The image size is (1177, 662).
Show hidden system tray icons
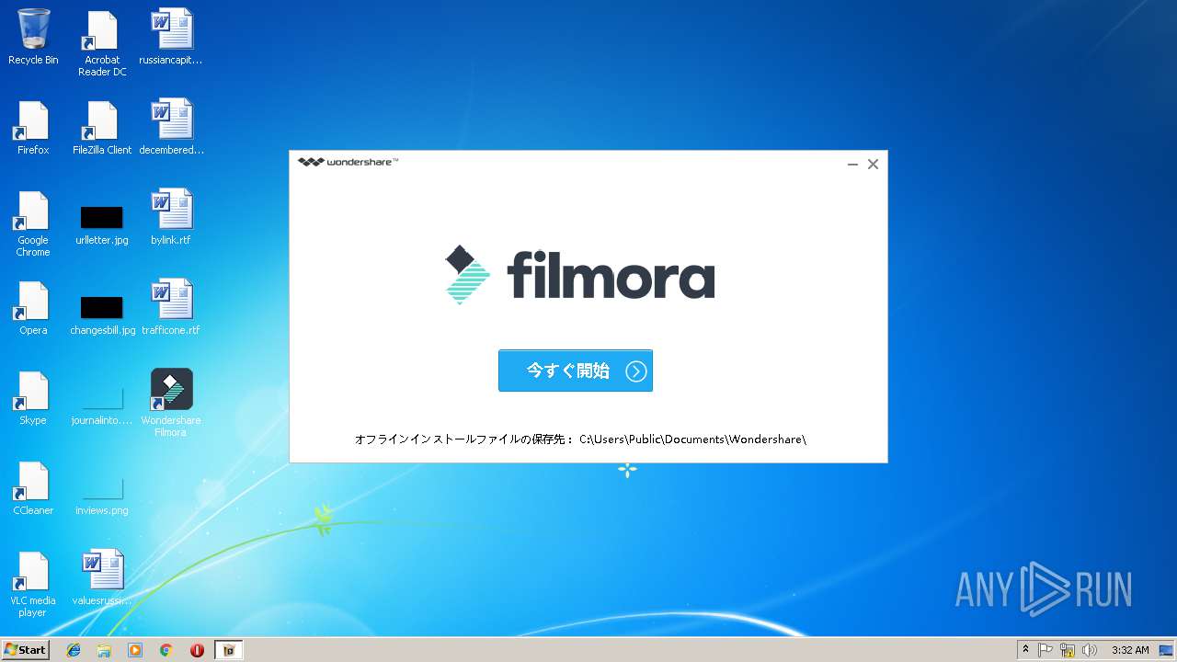tap(1025, 650)
